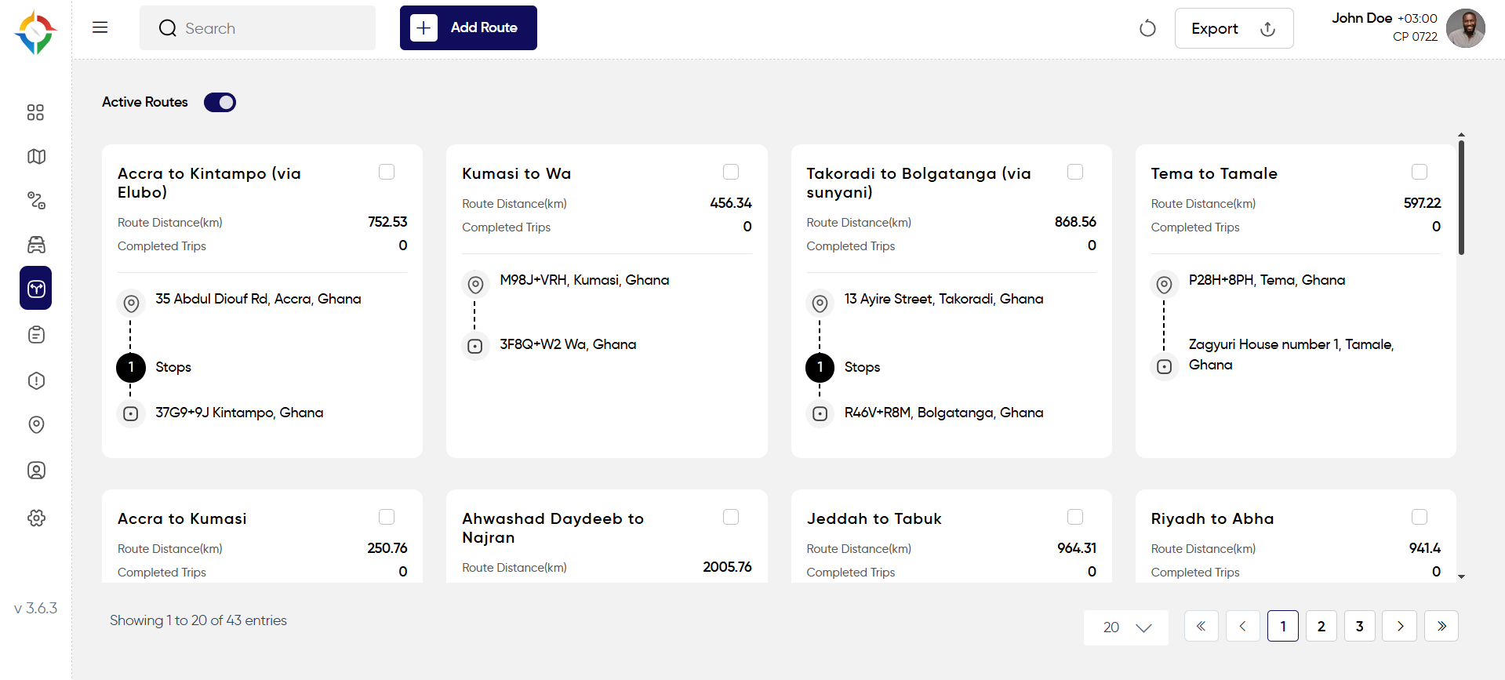Click into the Search field
Screen dimensions: 1505x680
coord(257,28)
